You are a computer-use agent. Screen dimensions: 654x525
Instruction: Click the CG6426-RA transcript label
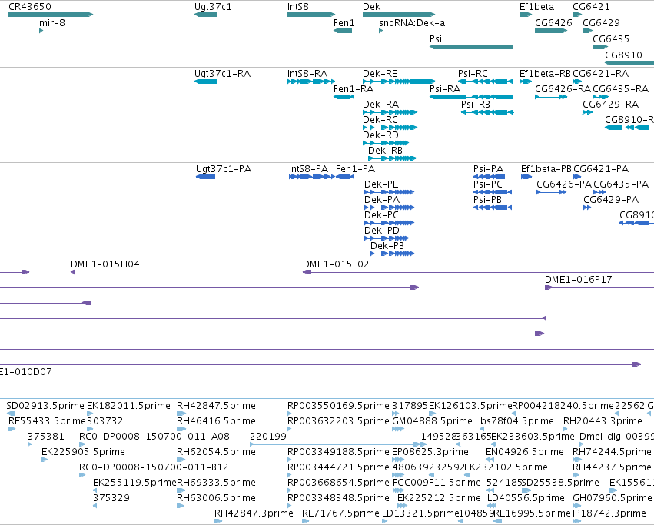(x=563, y=89)
